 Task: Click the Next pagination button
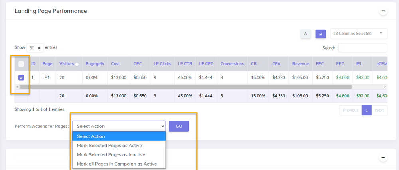(x=379, y=110)
